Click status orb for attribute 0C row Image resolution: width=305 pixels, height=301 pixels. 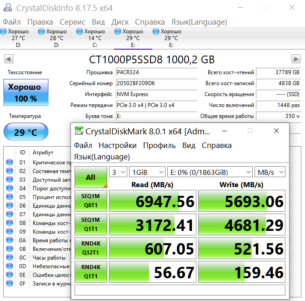coord(10,257)
